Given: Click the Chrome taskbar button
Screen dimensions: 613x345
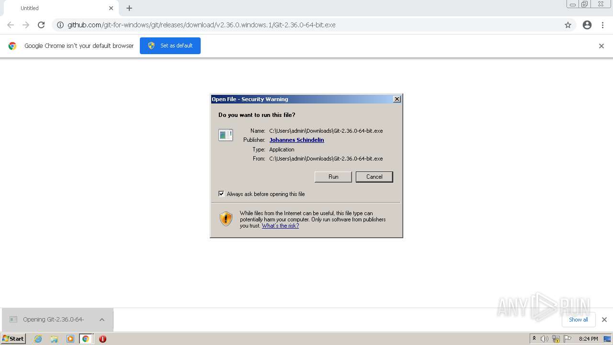Looking at the screenshot, I should click(86, 339).
